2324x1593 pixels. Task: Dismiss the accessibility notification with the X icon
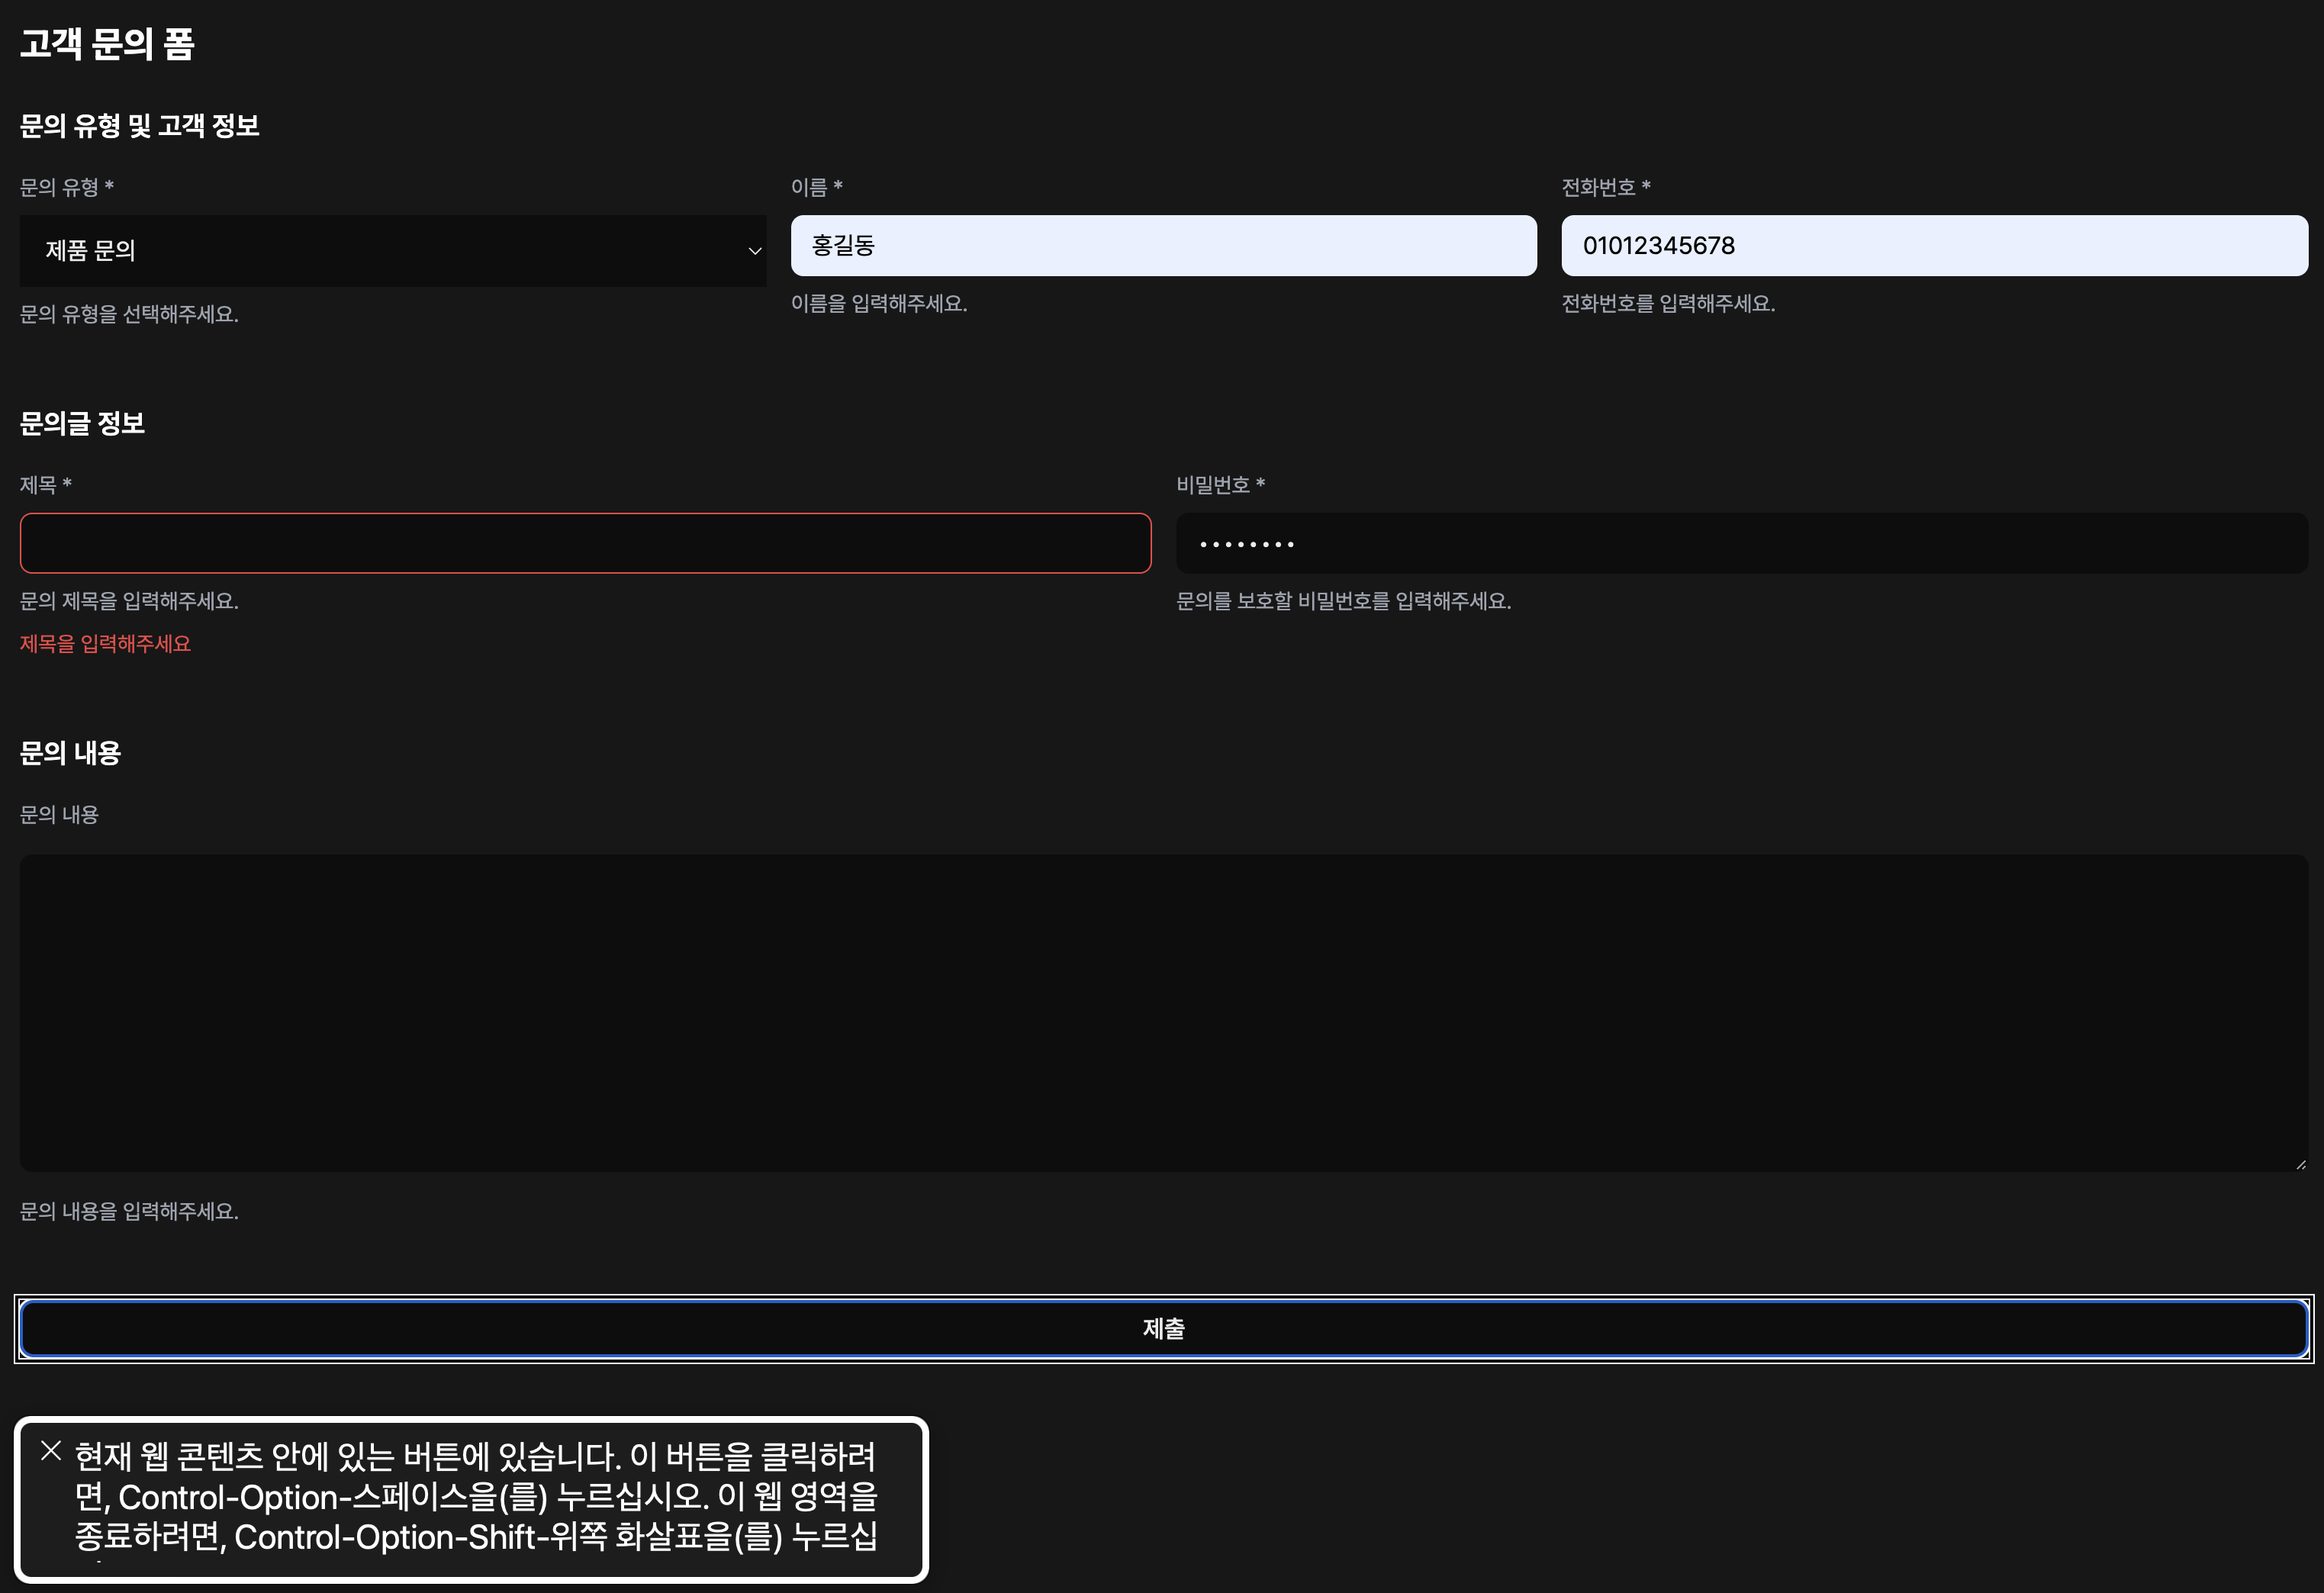pos(49,1451)
